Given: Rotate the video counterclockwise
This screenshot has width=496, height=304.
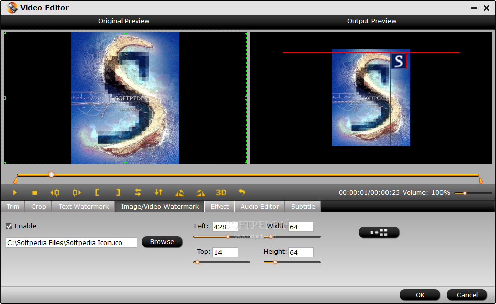Looking at the screenshot, I should click(179, 192).
